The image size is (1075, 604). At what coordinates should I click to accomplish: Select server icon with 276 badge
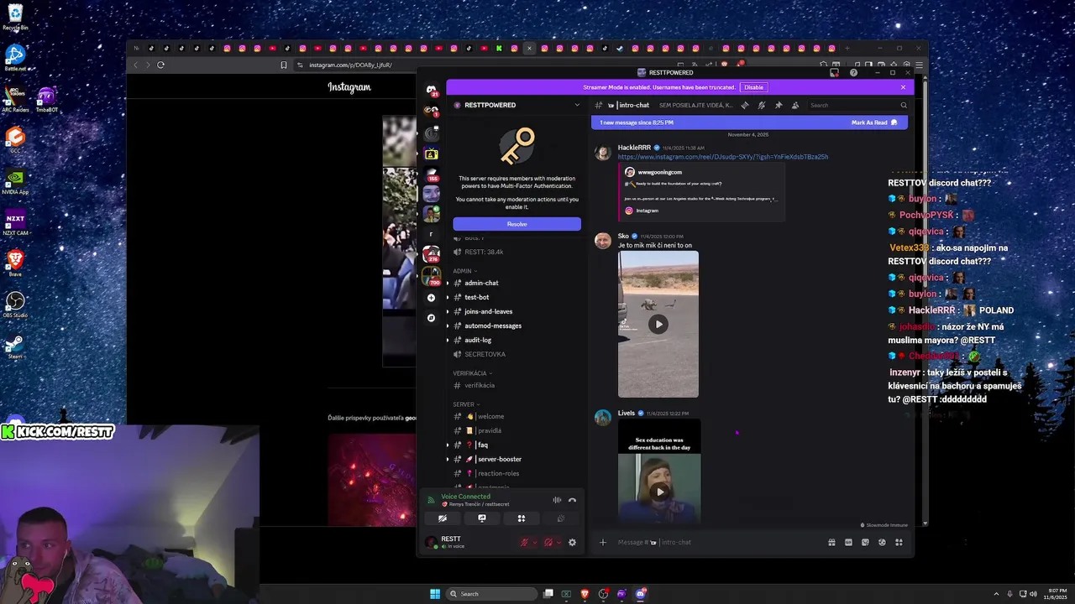point(431,253)
